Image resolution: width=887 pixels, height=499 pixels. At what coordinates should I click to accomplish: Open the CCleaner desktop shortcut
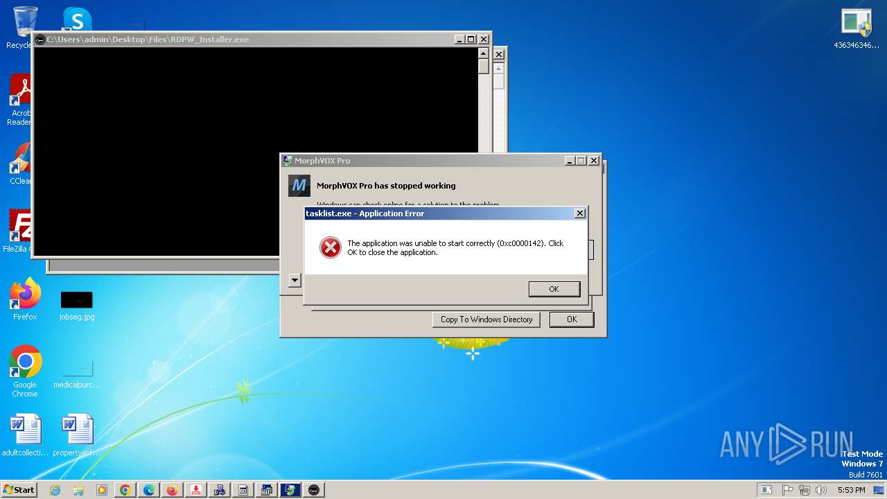tap(21, 164)
